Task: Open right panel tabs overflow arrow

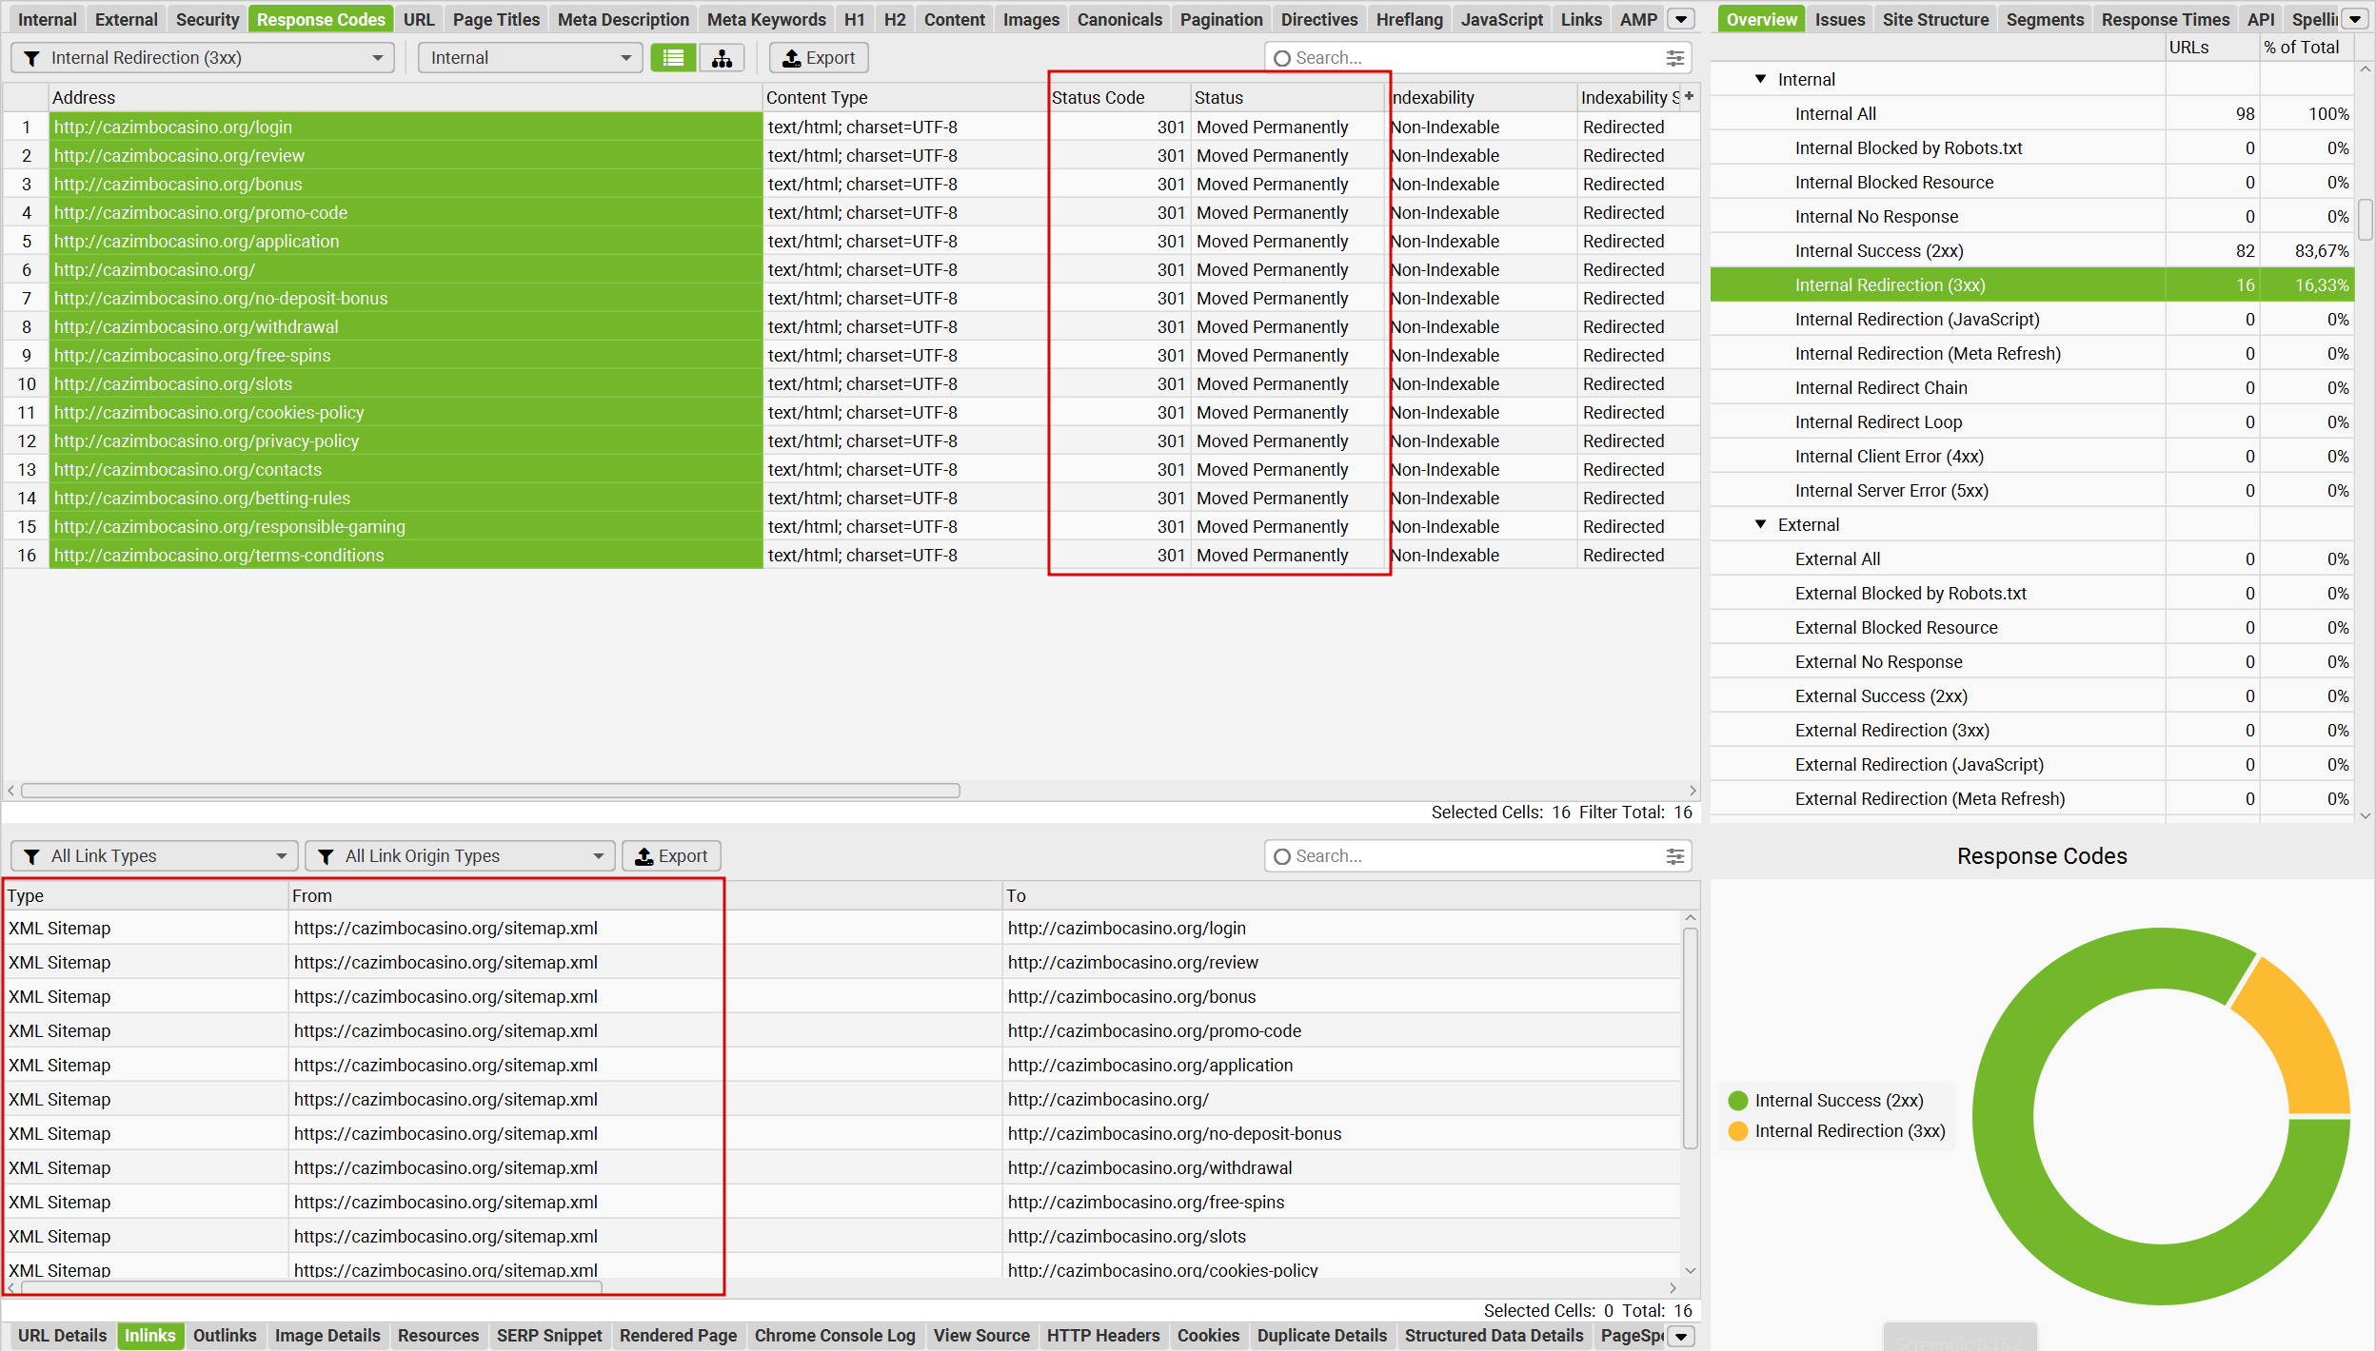Action: [x=2355, y=19]
